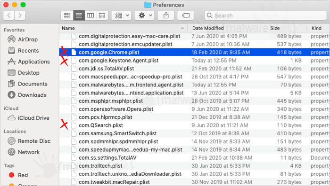
Task: Switch to list view
Action: point(79,15)
